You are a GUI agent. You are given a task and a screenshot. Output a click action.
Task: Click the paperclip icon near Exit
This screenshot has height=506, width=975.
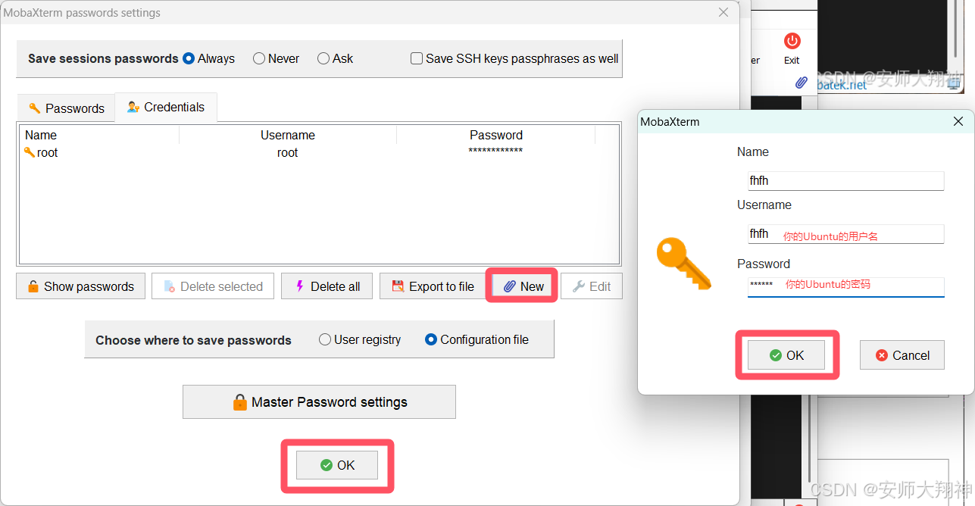(801, 83)
